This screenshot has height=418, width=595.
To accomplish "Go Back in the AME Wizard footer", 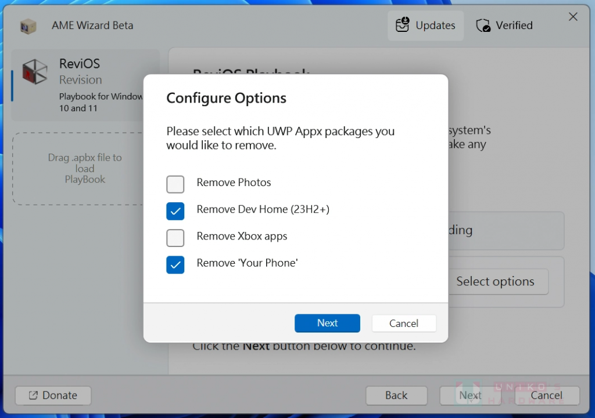I will point(396,395).
